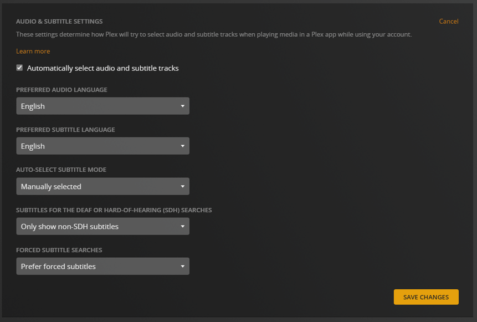
Task: Open the Preferred Subtitle Language dropdown
Action: click(102, 146)
